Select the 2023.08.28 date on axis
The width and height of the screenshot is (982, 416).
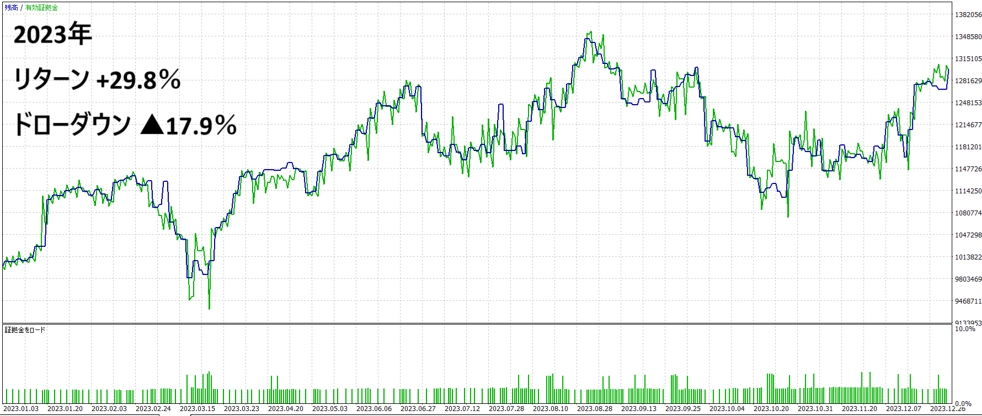click(x=595, y=409)
